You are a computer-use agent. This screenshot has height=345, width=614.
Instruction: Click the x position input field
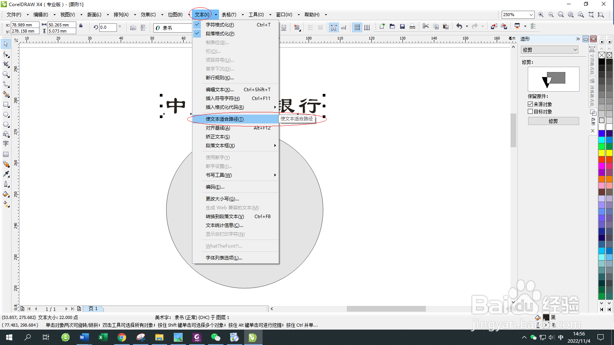coord(25,25)
